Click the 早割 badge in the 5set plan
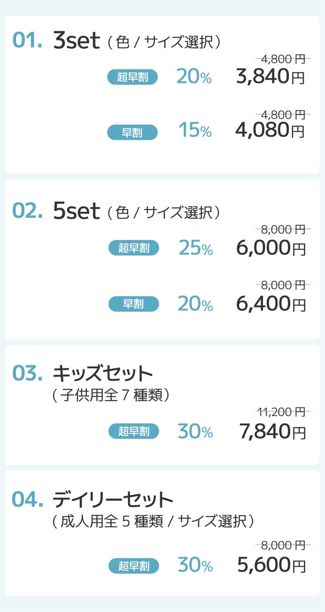 tap(134, 304)
